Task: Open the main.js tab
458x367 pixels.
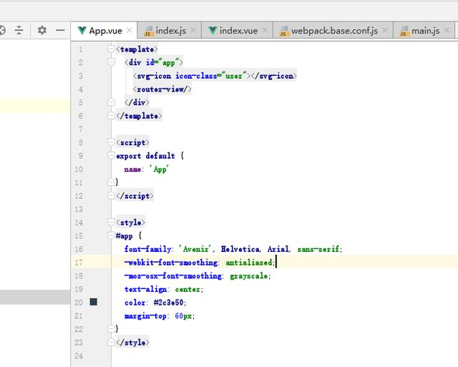Action: pyautogui.click(x=425, y=31)
